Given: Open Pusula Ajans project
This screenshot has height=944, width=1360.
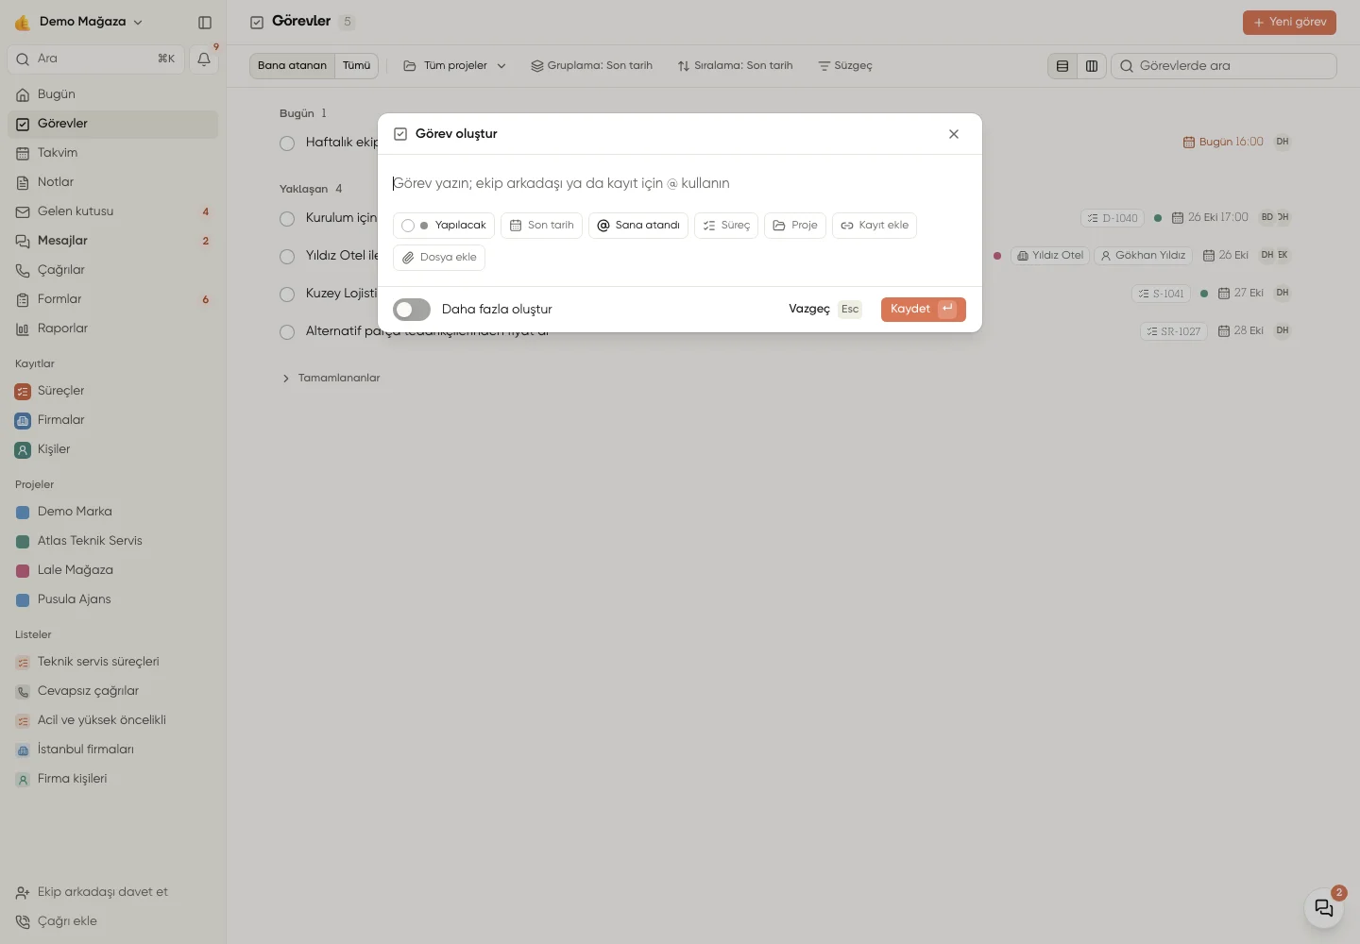Looking at the screenshot, I should click(x=113, y=599).
